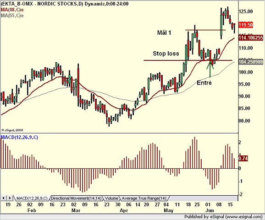This screenshot has width=265, height=220.
Task: Select the 'Entré' annotation label
Action: (204, 83)
